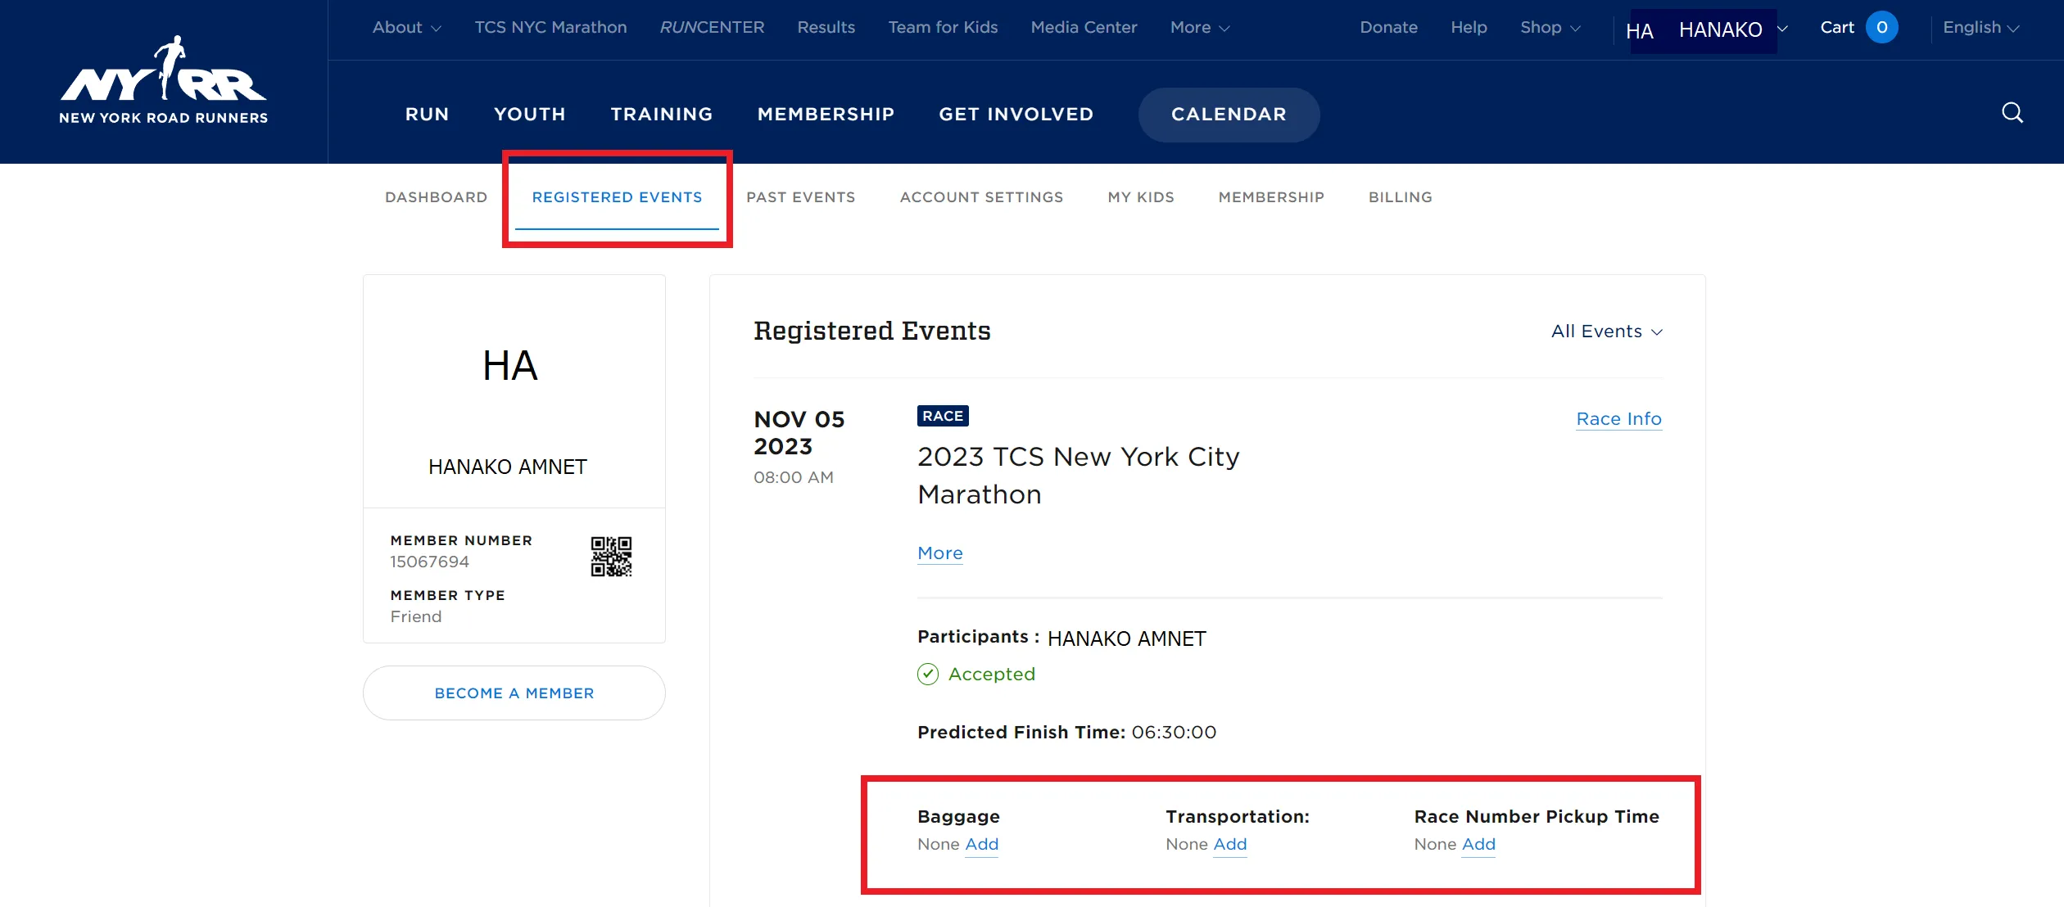Click the Donate link
This screenshot has width=2064, height=907.
(x=1388, y=28)
